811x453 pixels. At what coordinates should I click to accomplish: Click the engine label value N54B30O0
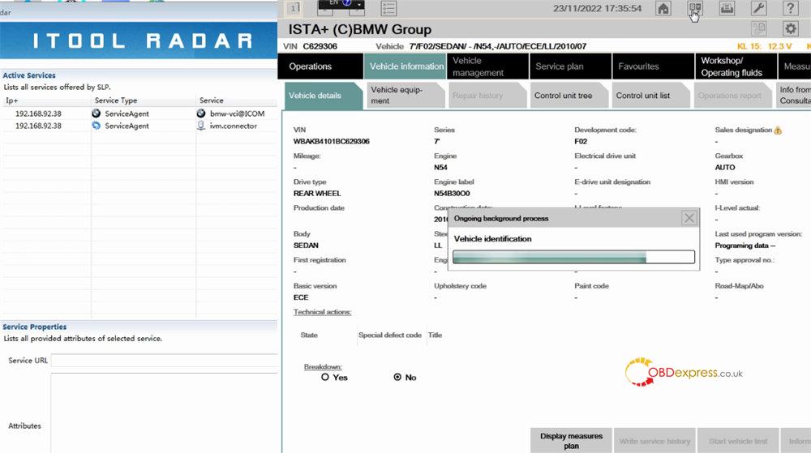pos(452,193)
